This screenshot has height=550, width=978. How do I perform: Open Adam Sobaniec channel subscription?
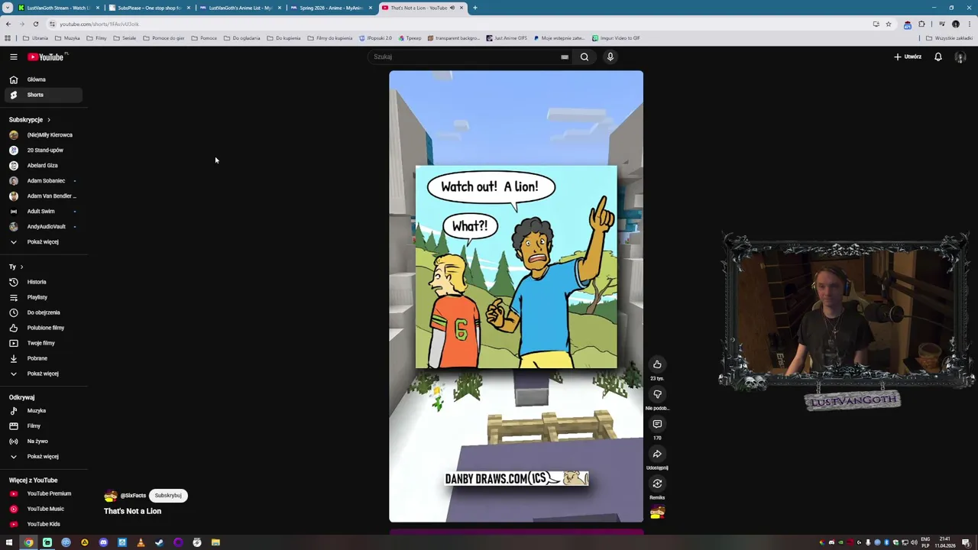(42, 180)
